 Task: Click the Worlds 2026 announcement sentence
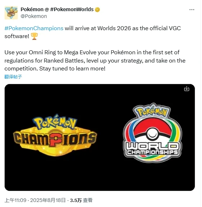point(93,32)
